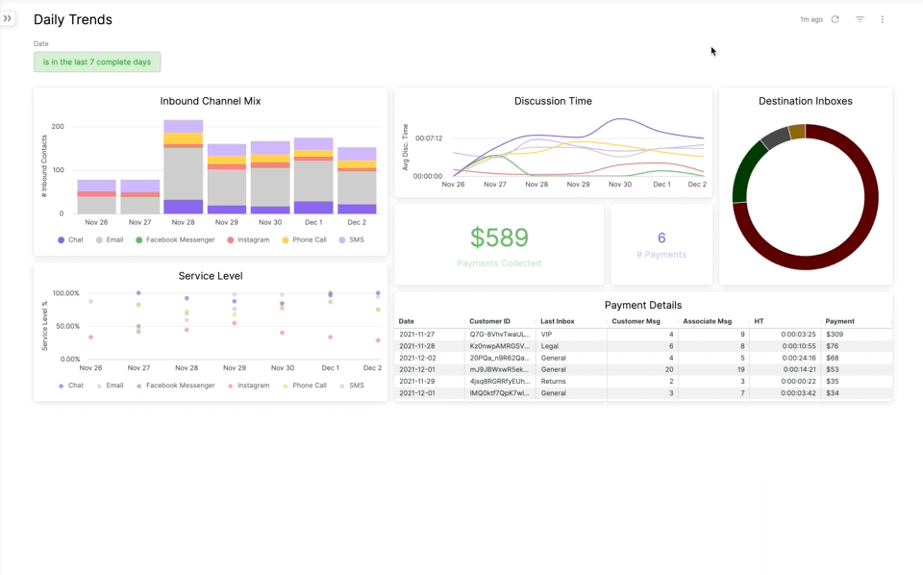This screenshot has height=575, width=923.
Task: Sort Payment Details by Date column
Action: 406,321
